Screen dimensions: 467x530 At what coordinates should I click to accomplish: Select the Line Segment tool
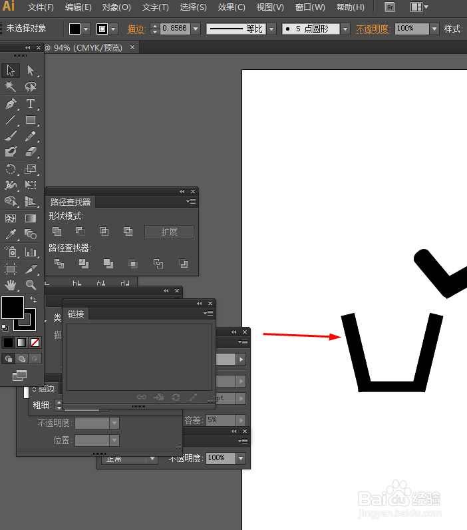click(11, 120)
